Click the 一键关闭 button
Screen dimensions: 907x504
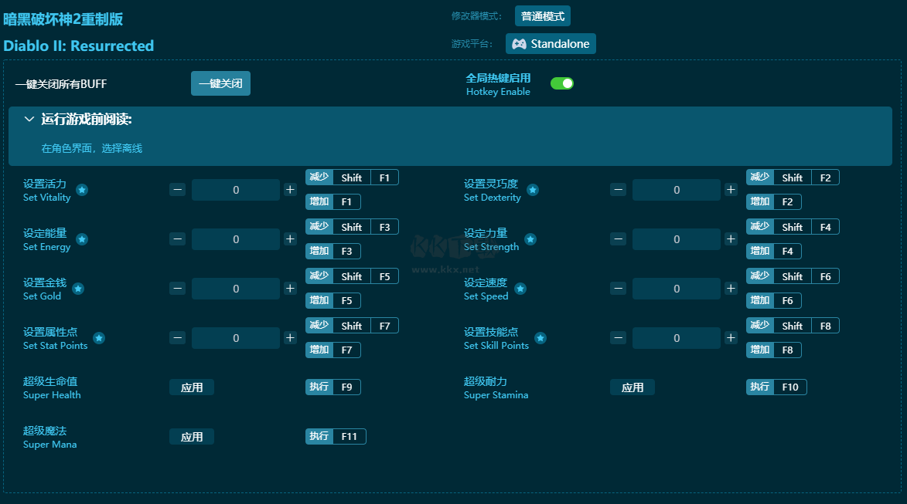tap(220, 83)
